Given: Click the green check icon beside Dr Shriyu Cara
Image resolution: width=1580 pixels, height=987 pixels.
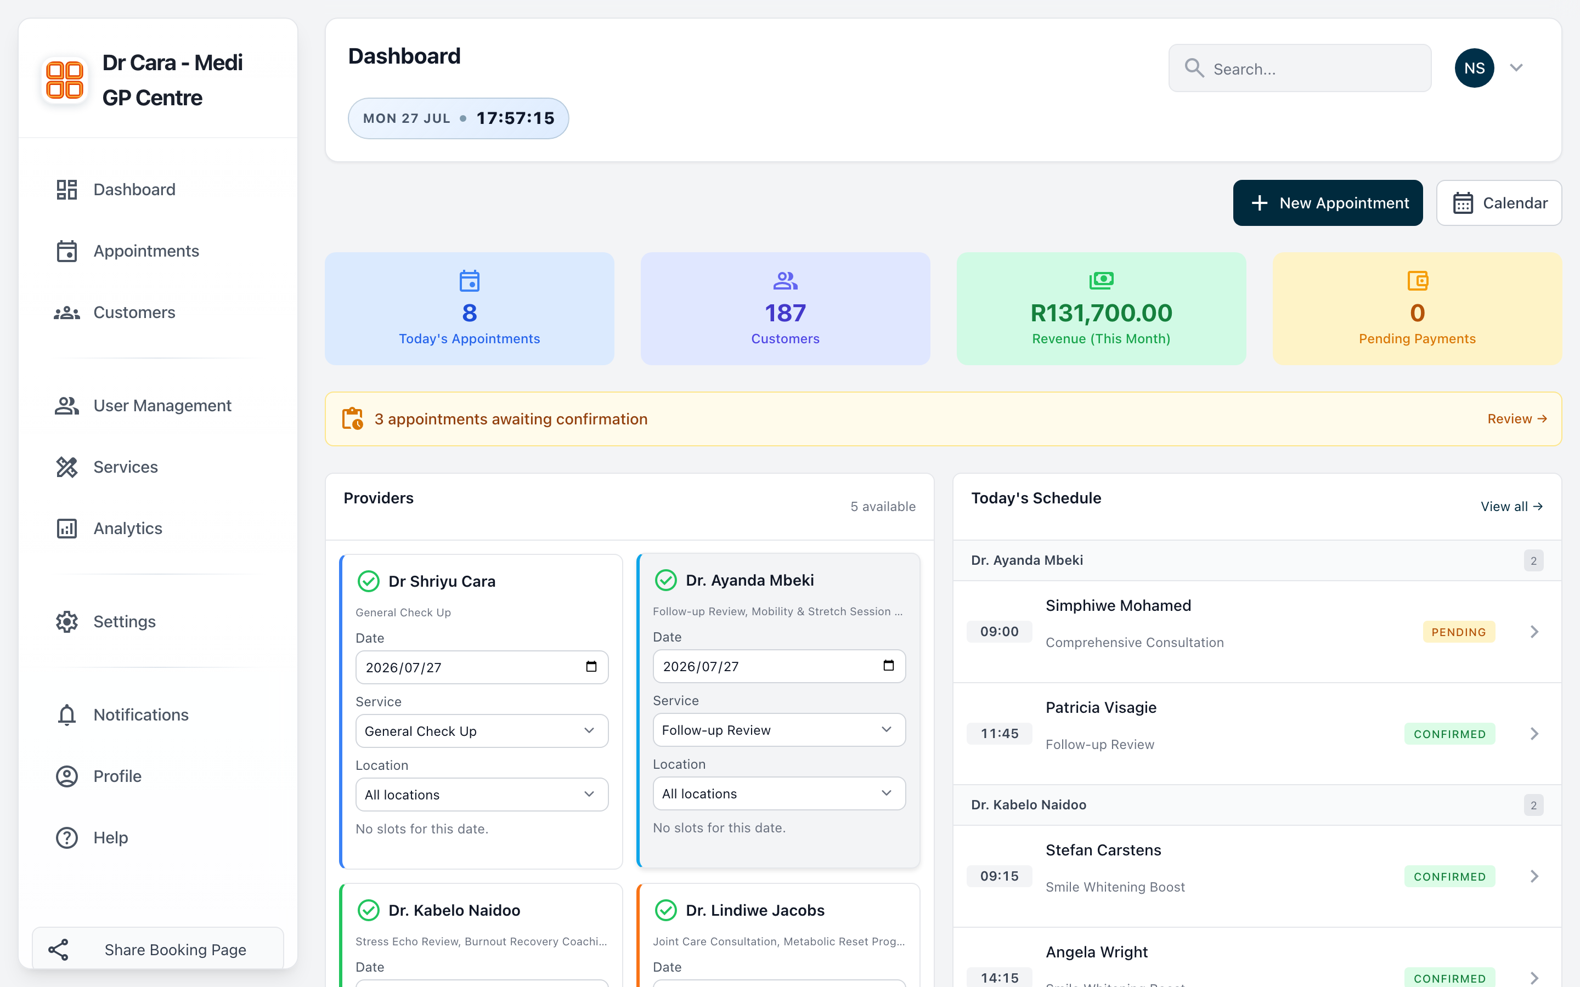Looking at the screenshot, I should (x=368, y=581).
